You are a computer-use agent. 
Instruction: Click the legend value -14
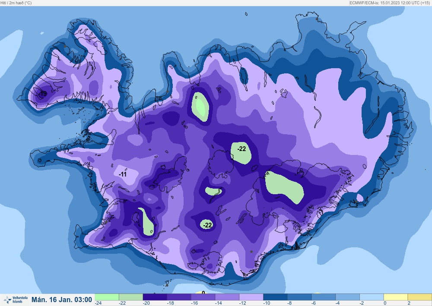coord(219,303)
